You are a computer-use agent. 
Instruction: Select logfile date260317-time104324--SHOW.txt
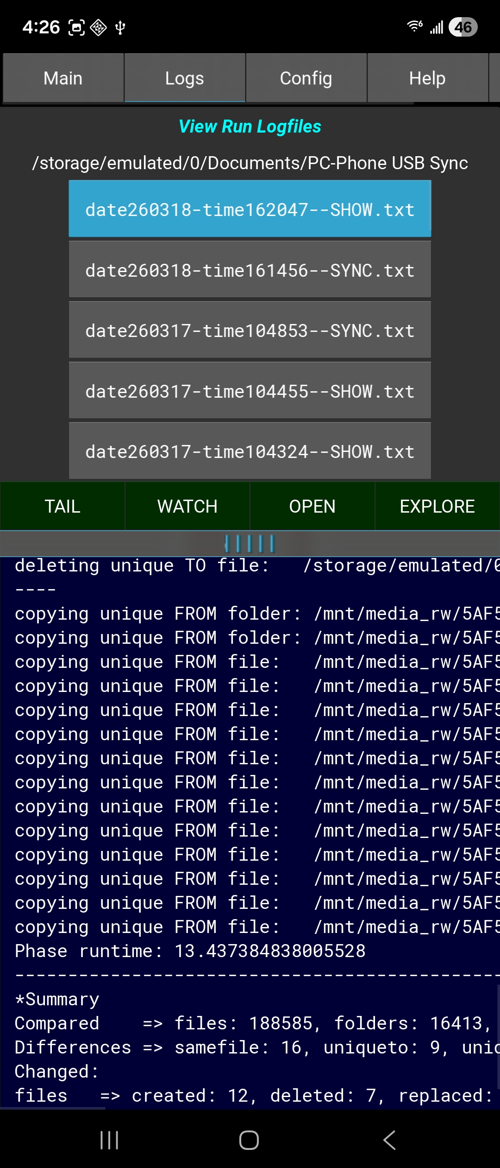[250, 451]
